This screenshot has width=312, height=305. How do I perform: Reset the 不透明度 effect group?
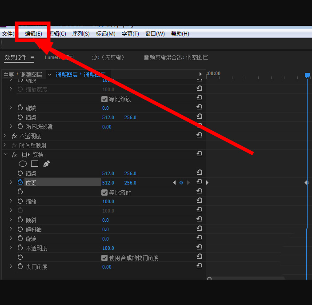pos(200,135)
